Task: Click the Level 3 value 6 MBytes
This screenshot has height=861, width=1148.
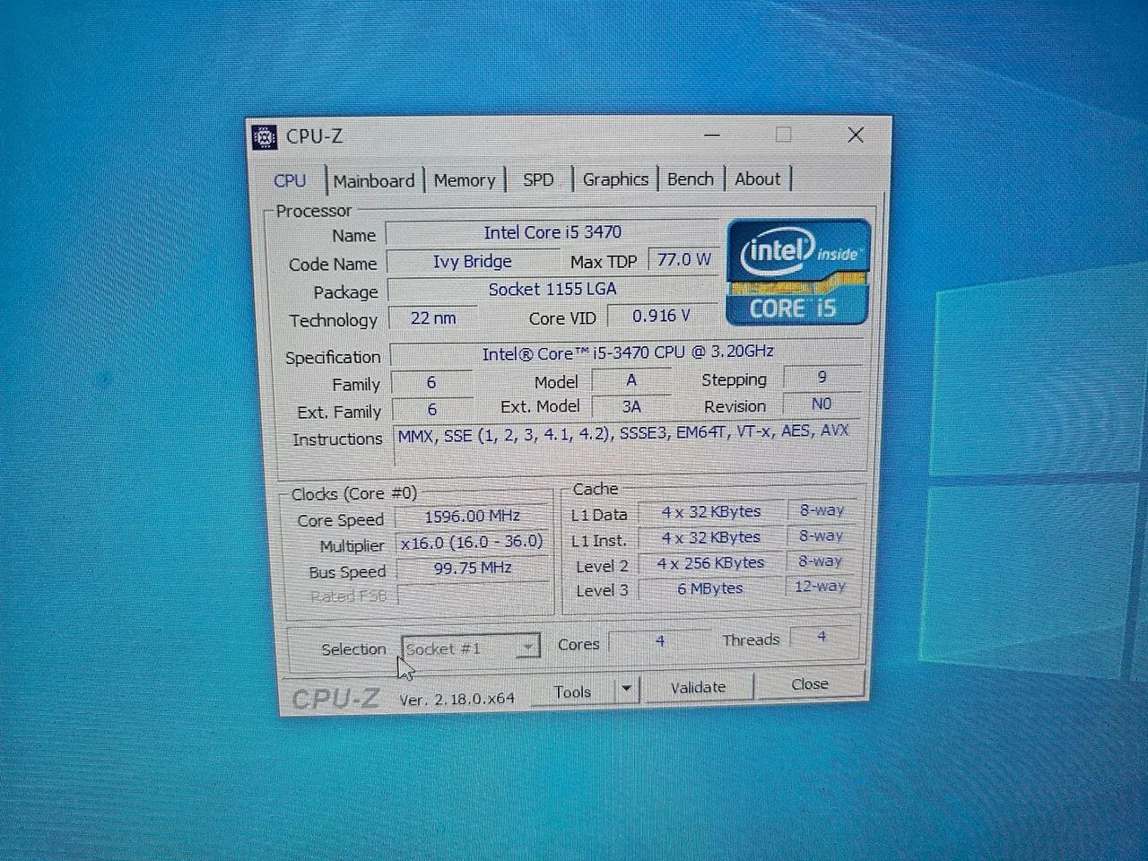Action: click(x=710, y=588)
